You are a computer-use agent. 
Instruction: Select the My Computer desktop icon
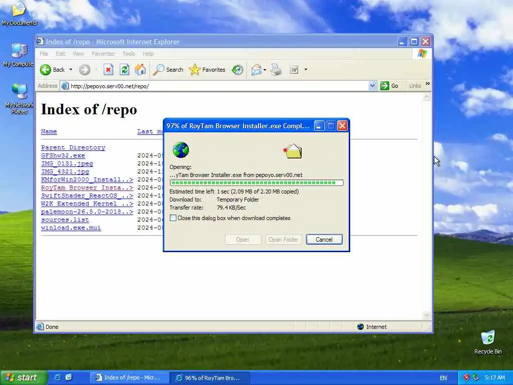[19, 51]
